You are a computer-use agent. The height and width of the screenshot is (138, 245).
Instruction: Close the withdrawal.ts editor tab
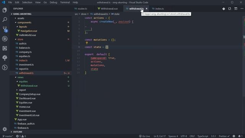146,8
